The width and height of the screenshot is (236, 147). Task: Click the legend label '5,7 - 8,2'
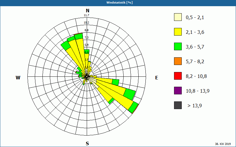[195, 62]
